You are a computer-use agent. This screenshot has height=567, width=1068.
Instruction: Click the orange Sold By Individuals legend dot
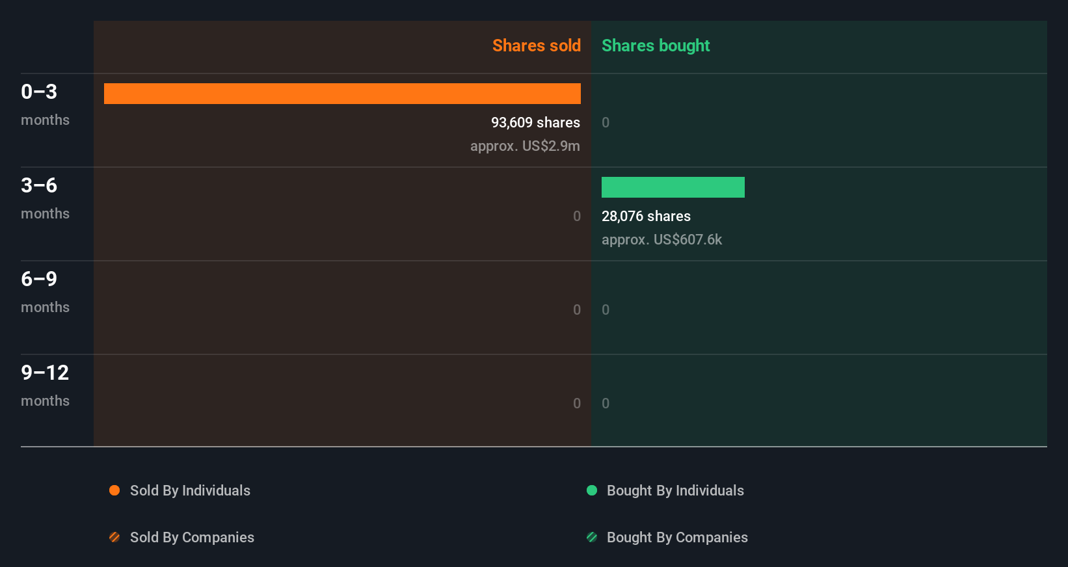point(114,490)
